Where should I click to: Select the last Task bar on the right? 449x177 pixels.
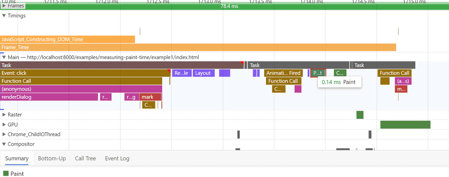(383, 65)
